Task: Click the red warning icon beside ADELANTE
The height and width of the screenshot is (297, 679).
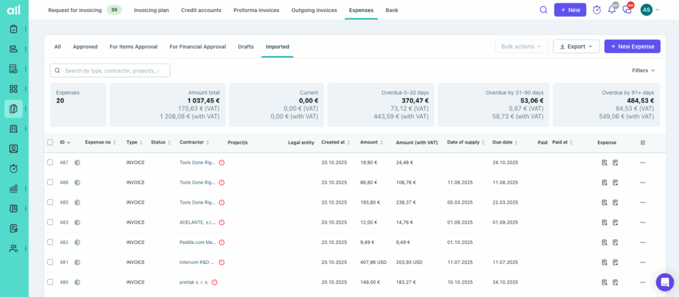Action: click(x=221, y=222)
